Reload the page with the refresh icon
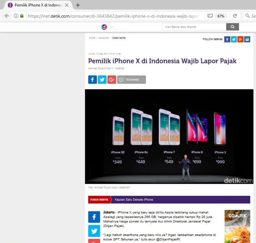The width and height of the screenshot is (256, 243). pyautogui.click(x=235, y=16)
